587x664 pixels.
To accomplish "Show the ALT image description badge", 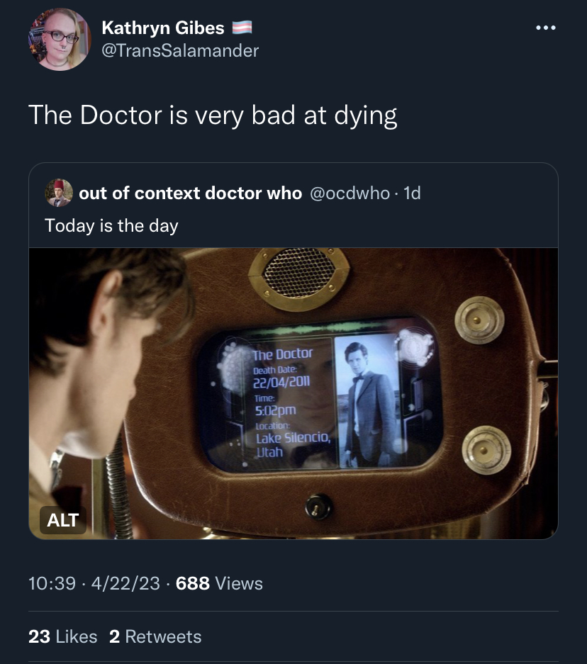I will (x=62, y=520).
